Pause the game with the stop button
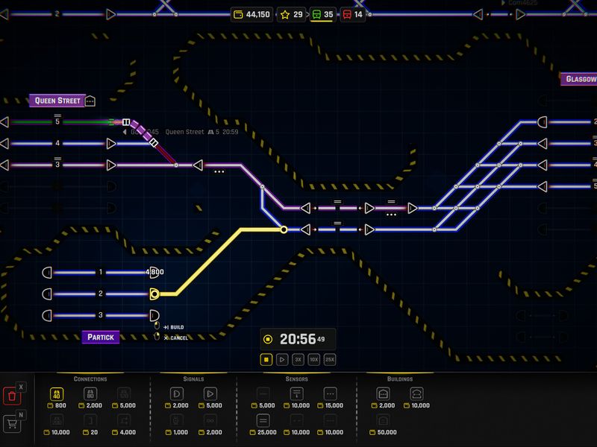 click(266, 360)
